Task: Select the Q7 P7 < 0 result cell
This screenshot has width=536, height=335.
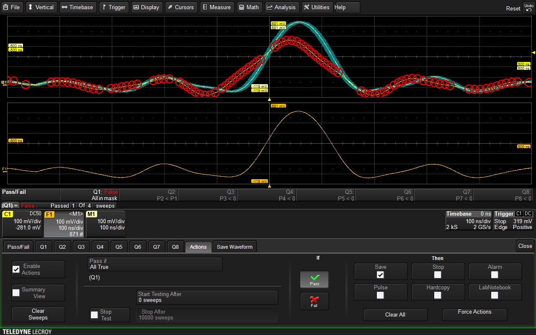Action: pos(444,195)
